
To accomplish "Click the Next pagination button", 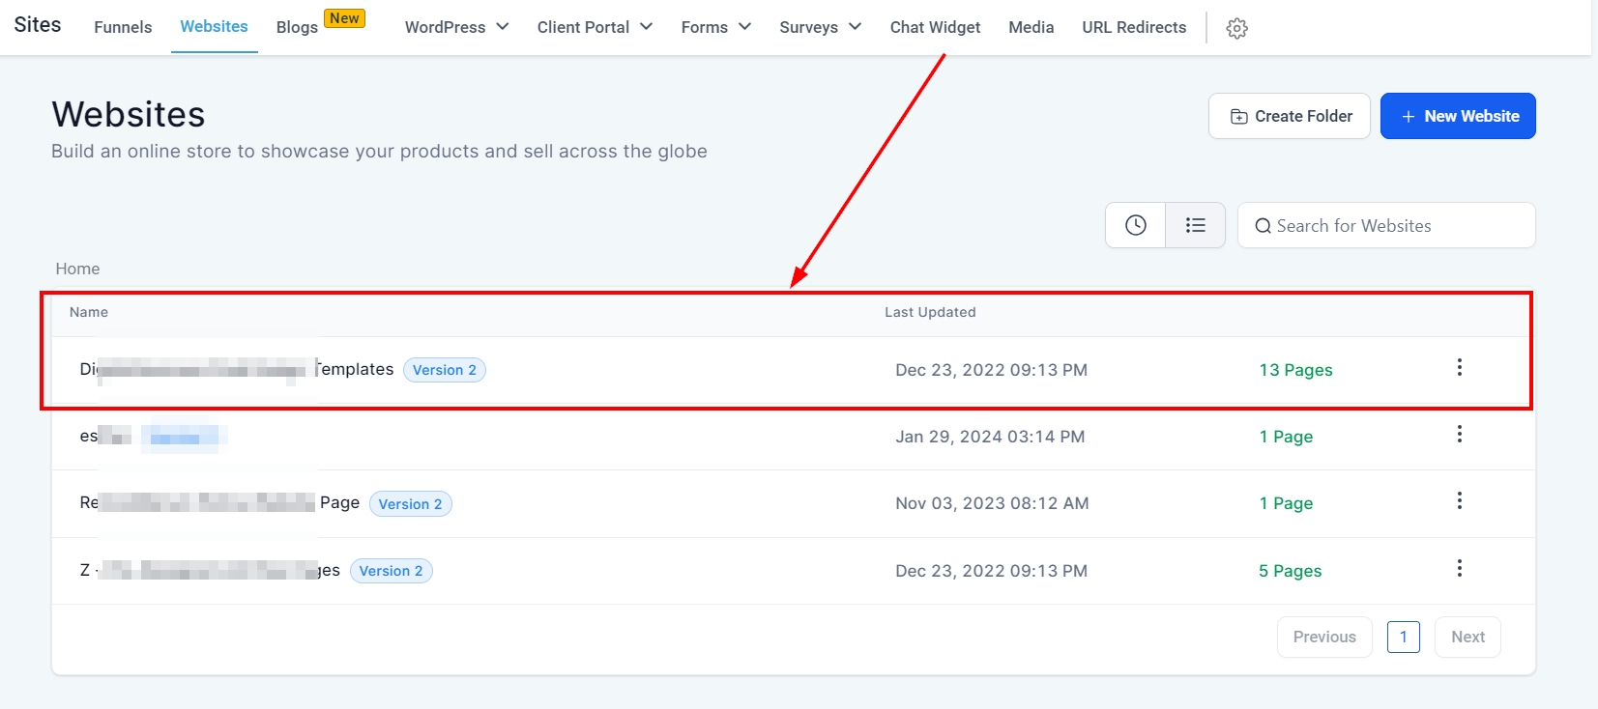I will tap(1467, 637).
